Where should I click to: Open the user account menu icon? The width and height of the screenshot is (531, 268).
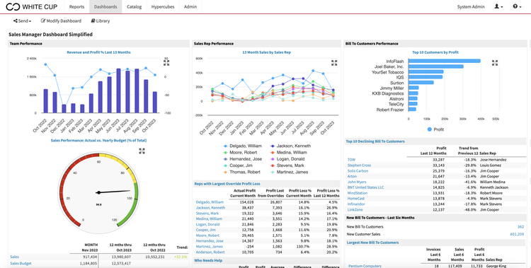pos(498,6)
